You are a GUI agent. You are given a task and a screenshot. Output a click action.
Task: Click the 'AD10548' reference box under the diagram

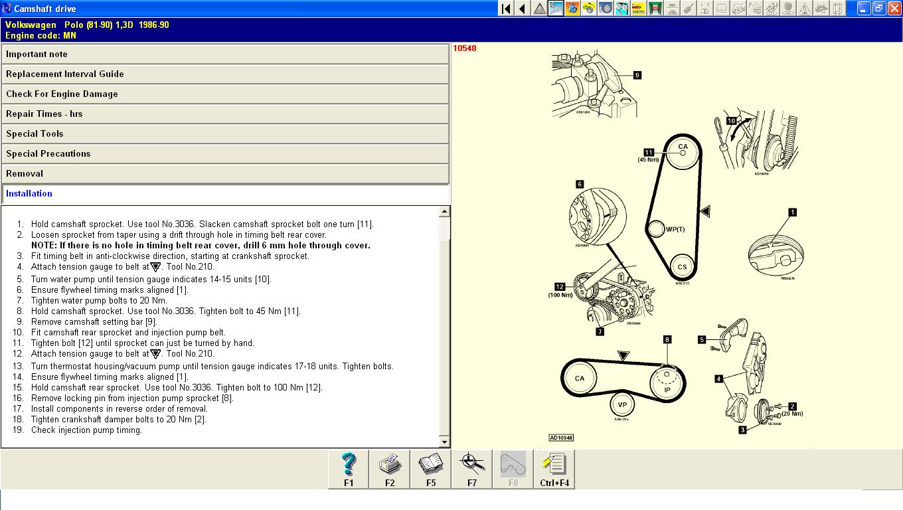tap(561, 438)
